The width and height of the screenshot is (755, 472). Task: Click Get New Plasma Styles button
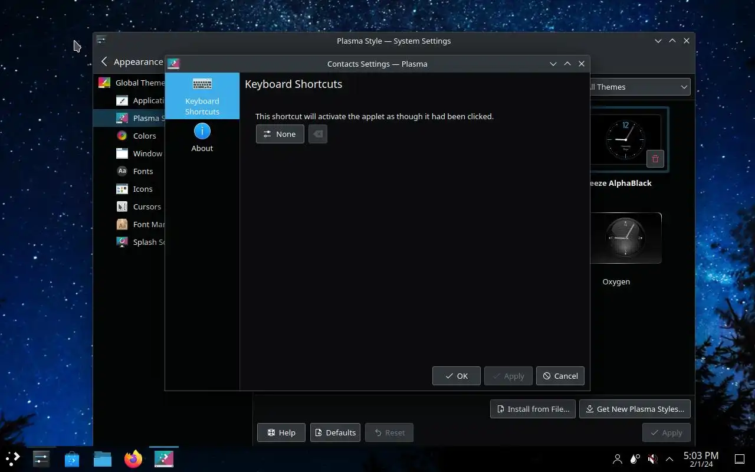(x=635, y=409)
